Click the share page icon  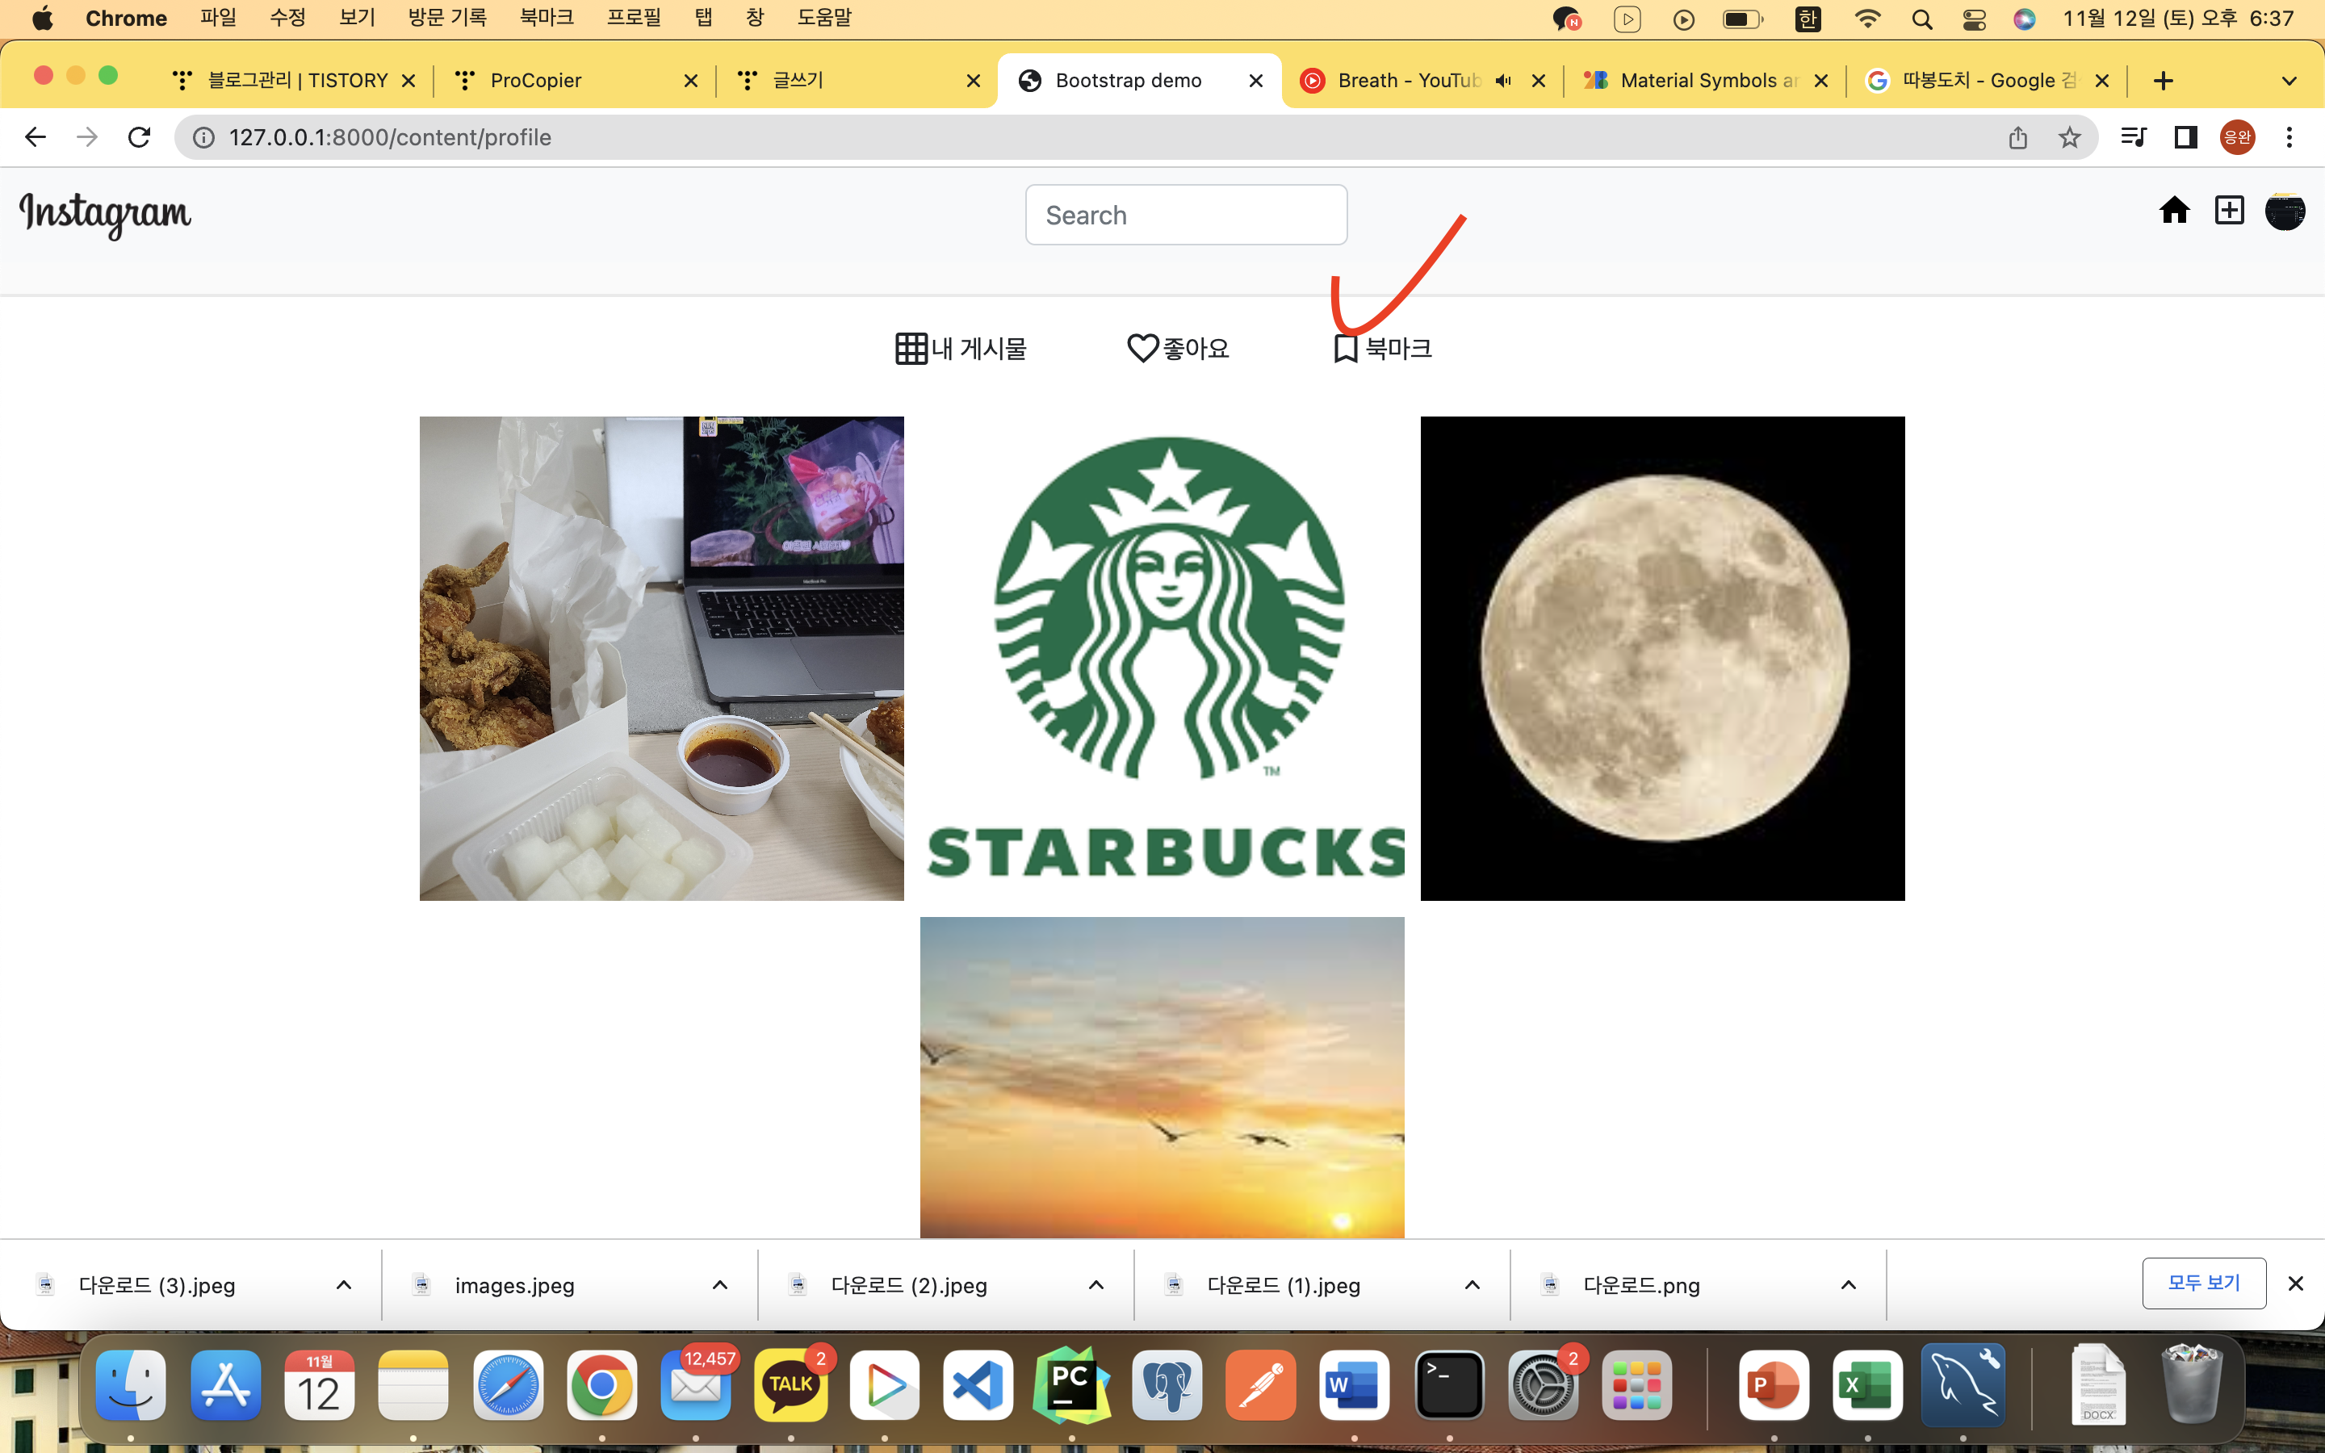(2017, 137)
